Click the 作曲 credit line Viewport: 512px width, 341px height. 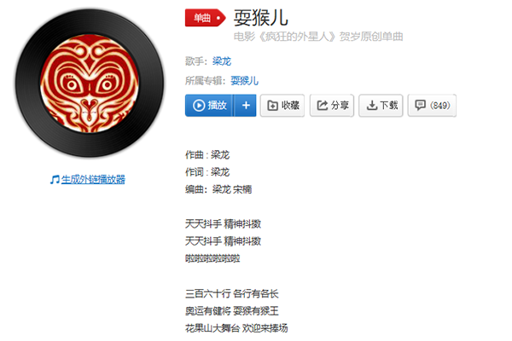[207, 154]
